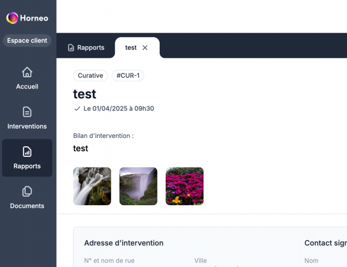Open Interventions in the sidebar
The image size is (347, 267).
[x=27, y=118]
